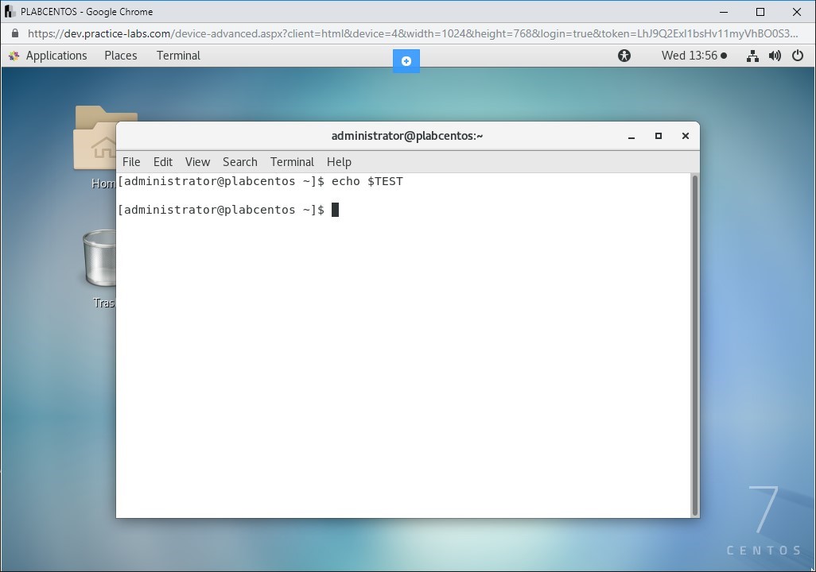Open the View menu in terminal
The width and height of the screenshot is (816, 572).
tap(197, 162)
